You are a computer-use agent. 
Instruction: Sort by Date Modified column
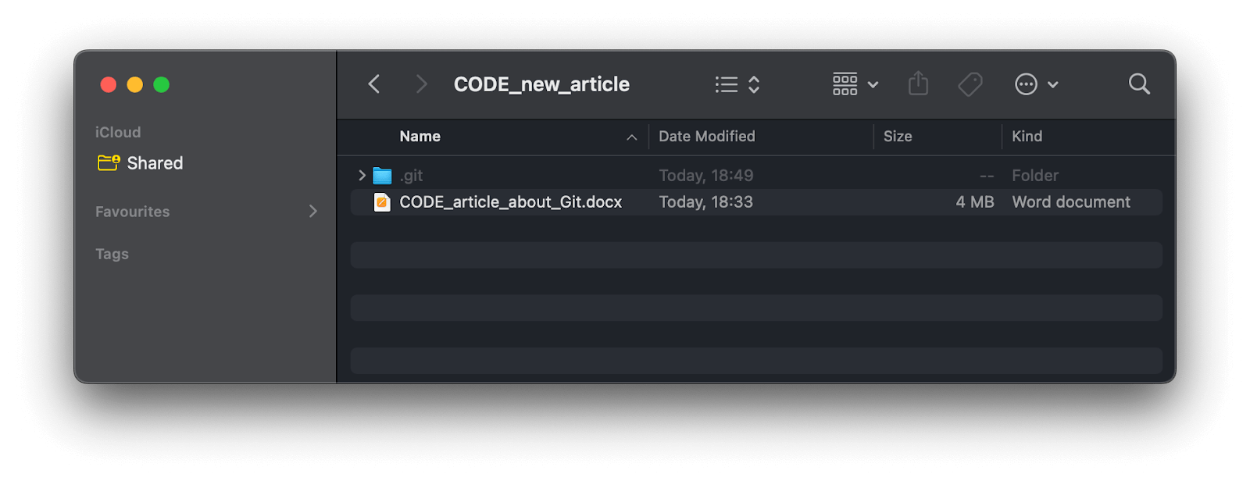706,137
